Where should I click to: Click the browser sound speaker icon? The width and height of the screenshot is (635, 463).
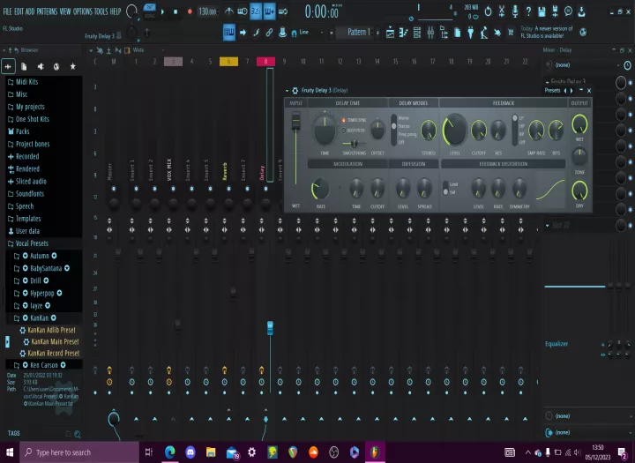(41, 66)
